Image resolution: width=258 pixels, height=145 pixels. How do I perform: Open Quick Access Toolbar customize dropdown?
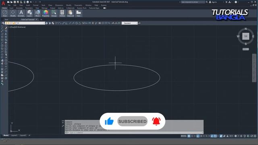[40, 2]
